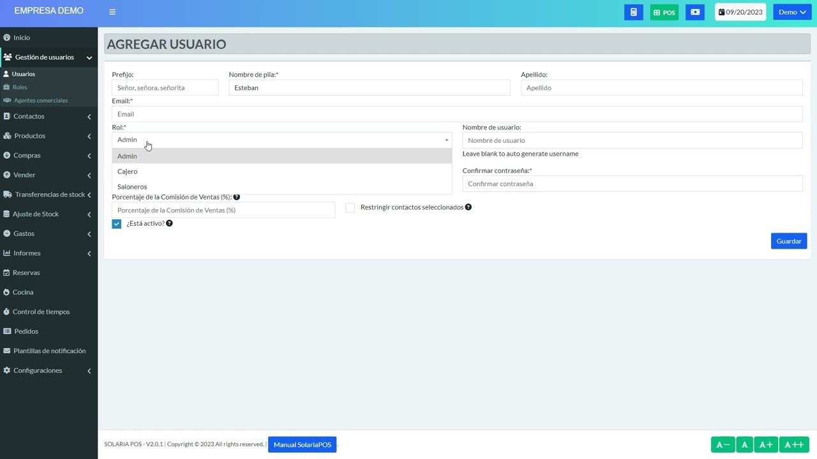Image resolution: width=817 pixels, height=459 pixels.
Task: Open the calculator icon in the header
Action: [x=633, y=12]
